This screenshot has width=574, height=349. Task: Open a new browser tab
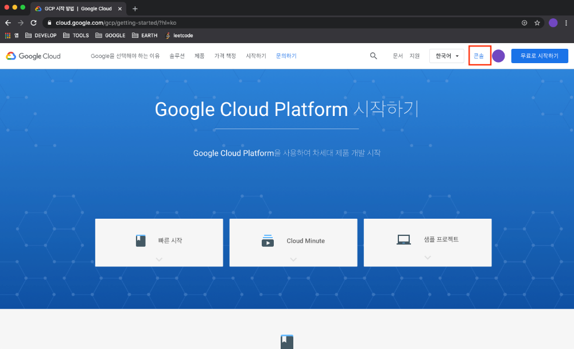(135, 9)
